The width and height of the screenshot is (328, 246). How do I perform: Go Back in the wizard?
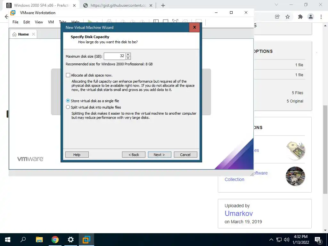[134, 155]
